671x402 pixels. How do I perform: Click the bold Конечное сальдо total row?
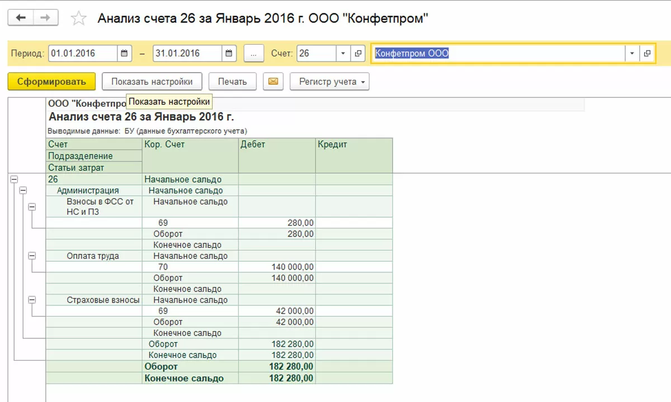[219, 379]
